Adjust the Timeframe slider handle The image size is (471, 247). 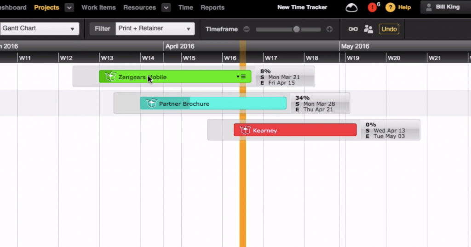point(297,29)
